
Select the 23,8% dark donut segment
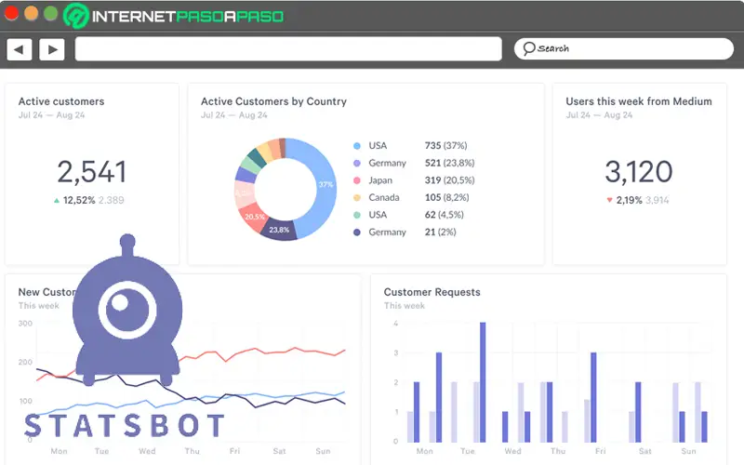pyautogui.click(x=279, y=230)
